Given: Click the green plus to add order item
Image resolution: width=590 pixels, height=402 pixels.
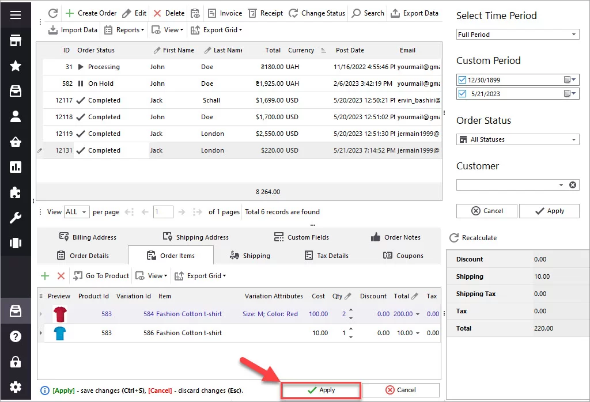Looking at the screenshot, I should (45, 276).
